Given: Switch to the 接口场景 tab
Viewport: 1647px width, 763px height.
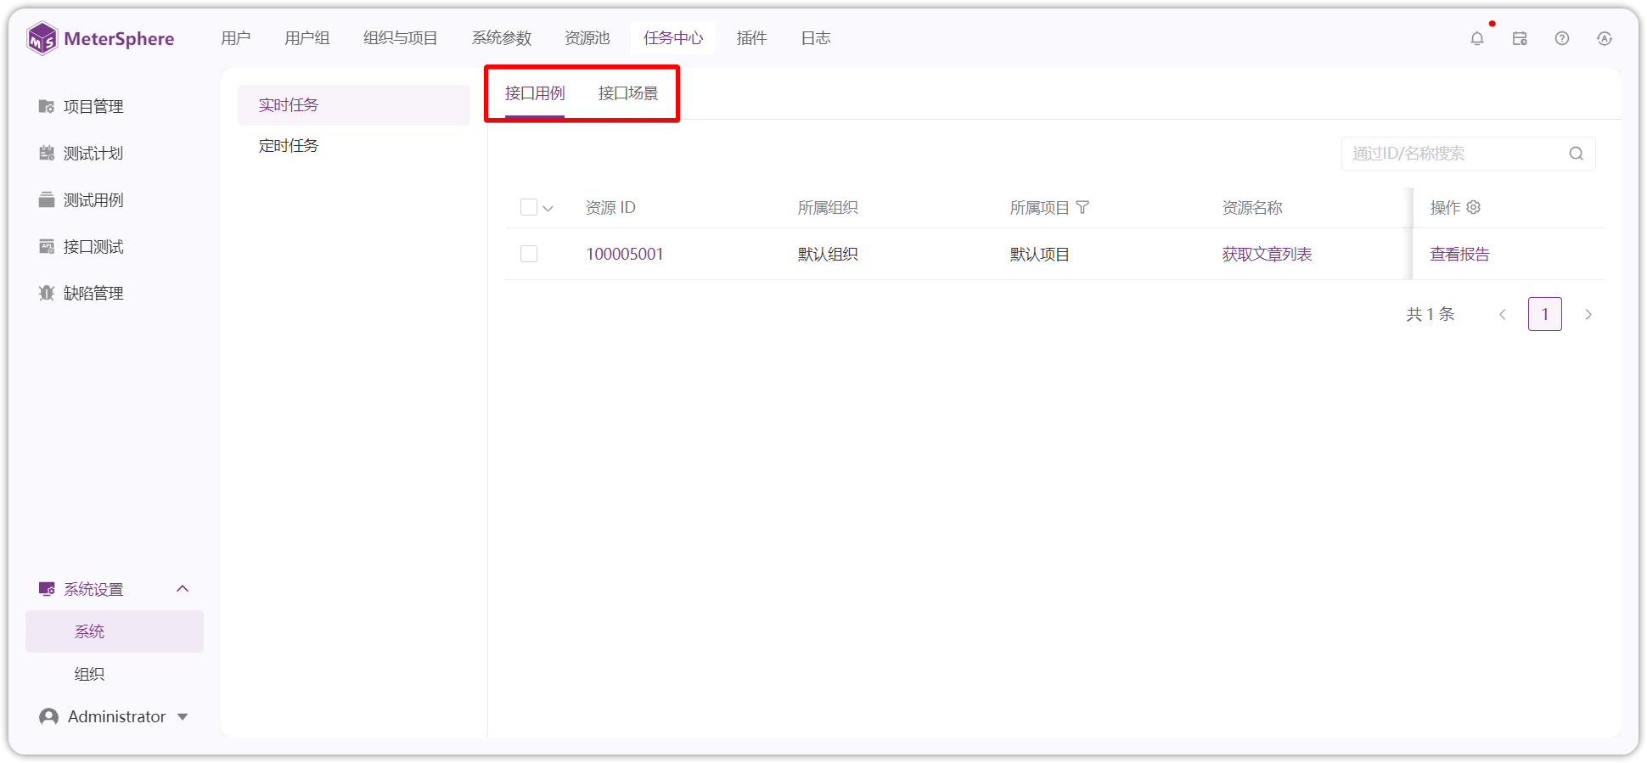Looking at the screenshot, I should pos(628,93).
